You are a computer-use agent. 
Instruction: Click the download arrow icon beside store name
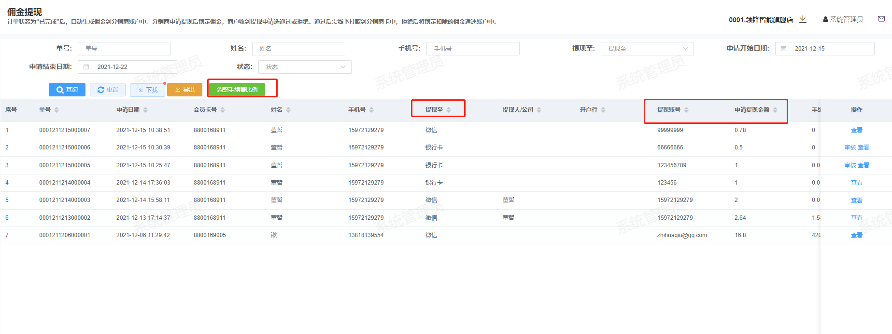tap(803, 19)
